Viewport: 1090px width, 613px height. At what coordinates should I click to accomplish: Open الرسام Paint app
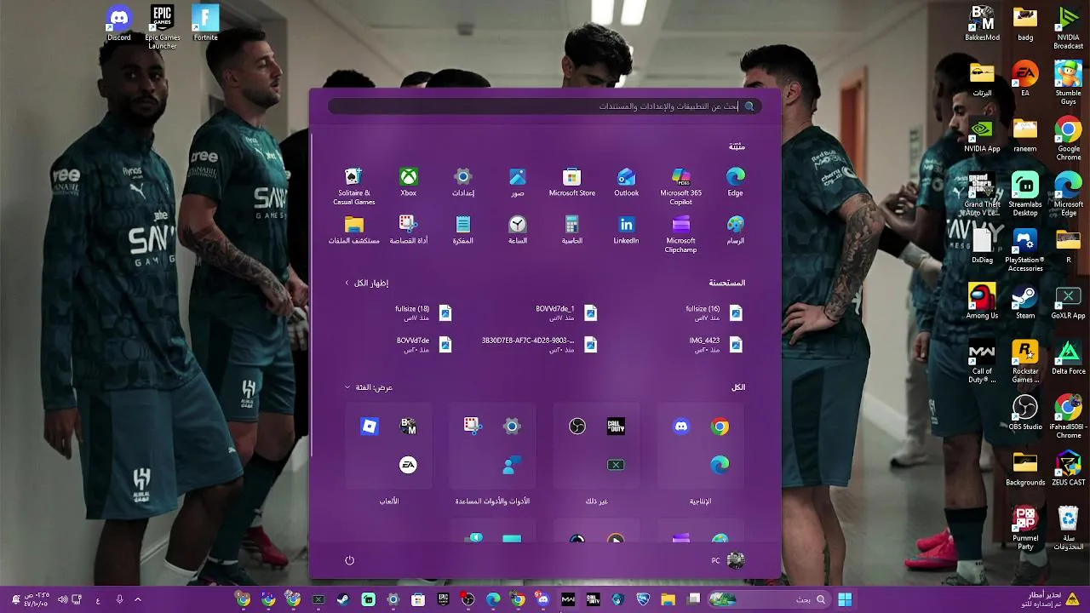(x=735, y=230)
